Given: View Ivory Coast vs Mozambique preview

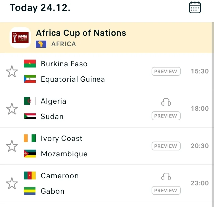Looking at the screenshot, I should click(x=166, y=146).
